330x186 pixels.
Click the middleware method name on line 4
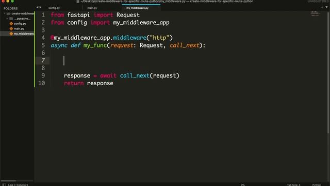[129, 38]
